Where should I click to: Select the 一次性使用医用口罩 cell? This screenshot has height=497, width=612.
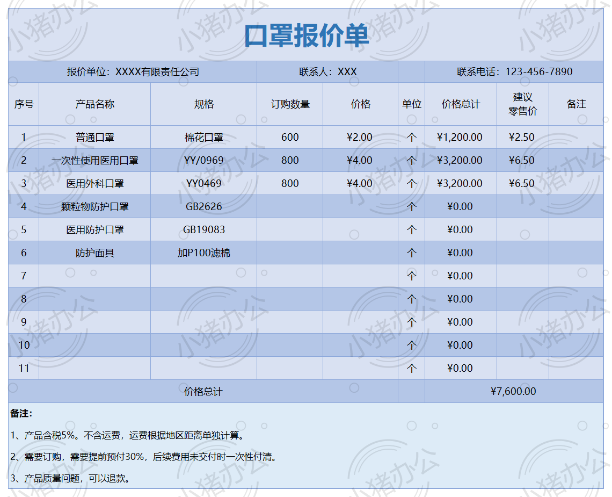pos(95,160)
